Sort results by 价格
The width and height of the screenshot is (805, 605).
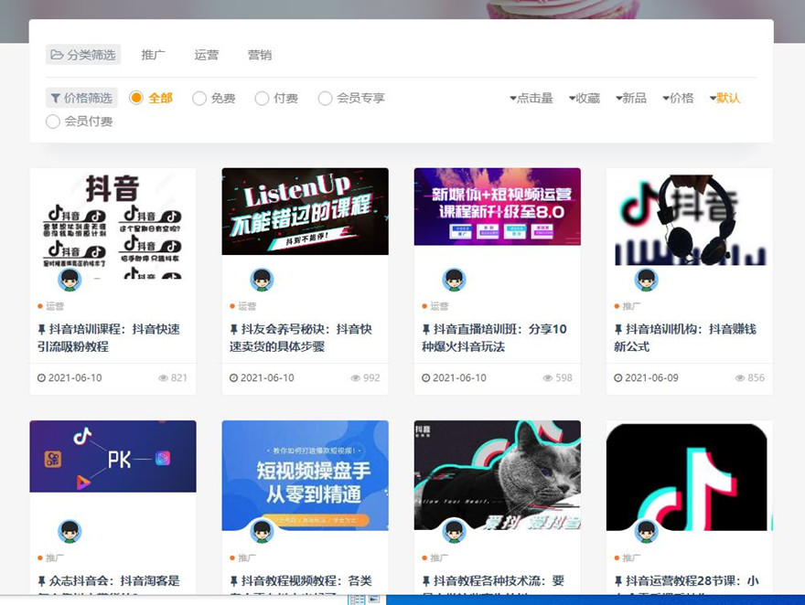[678, 98]
